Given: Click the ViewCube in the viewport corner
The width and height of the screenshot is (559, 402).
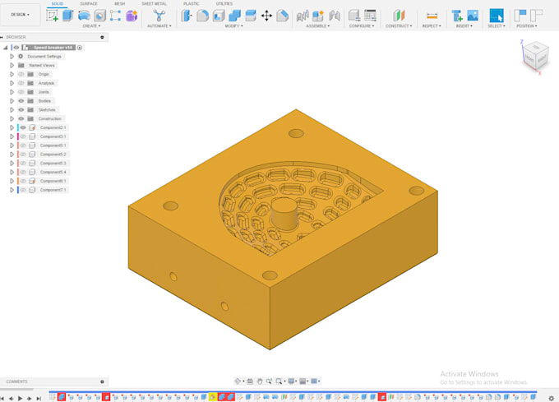Looking at the screenshot, I should [x=535, y=57].
